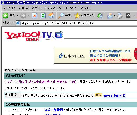
Task: Expand the Edit icon dropdown arrow
Action: (134, 16)
